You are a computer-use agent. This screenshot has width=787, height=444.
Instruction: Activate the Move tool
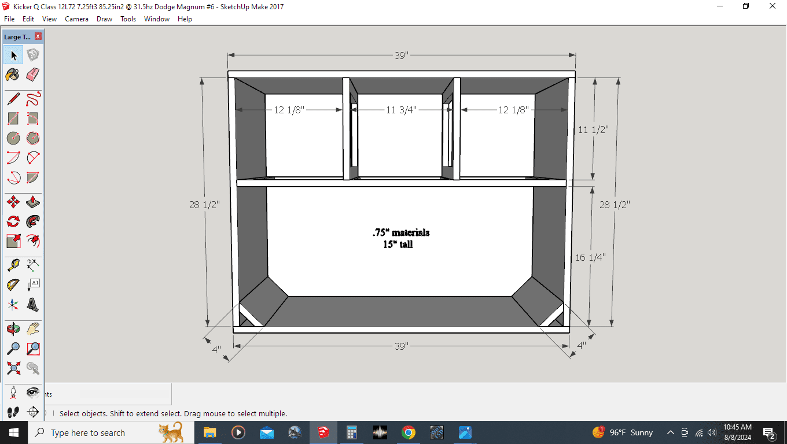point(13,202)
